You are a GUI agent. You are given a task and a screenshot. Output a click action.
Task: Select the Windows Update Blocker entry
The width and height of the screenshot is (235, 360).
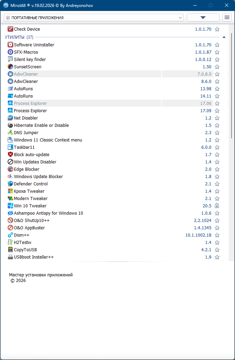(38, 176)
